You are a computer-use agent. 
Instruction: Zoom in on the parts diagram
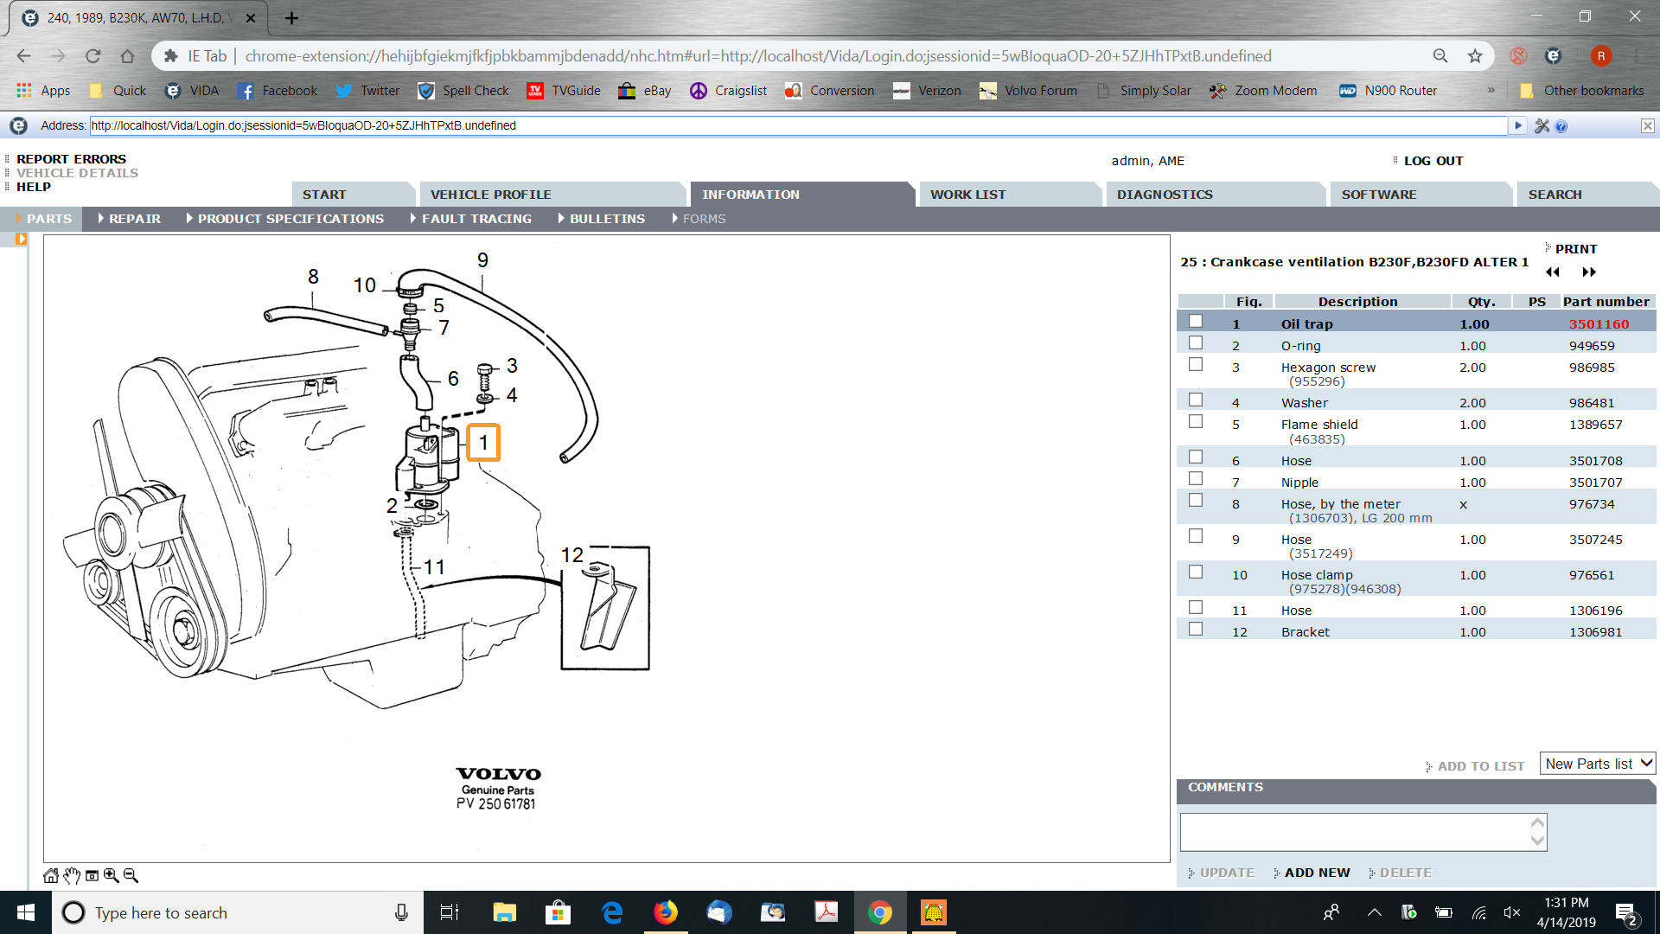pos(112,875)
